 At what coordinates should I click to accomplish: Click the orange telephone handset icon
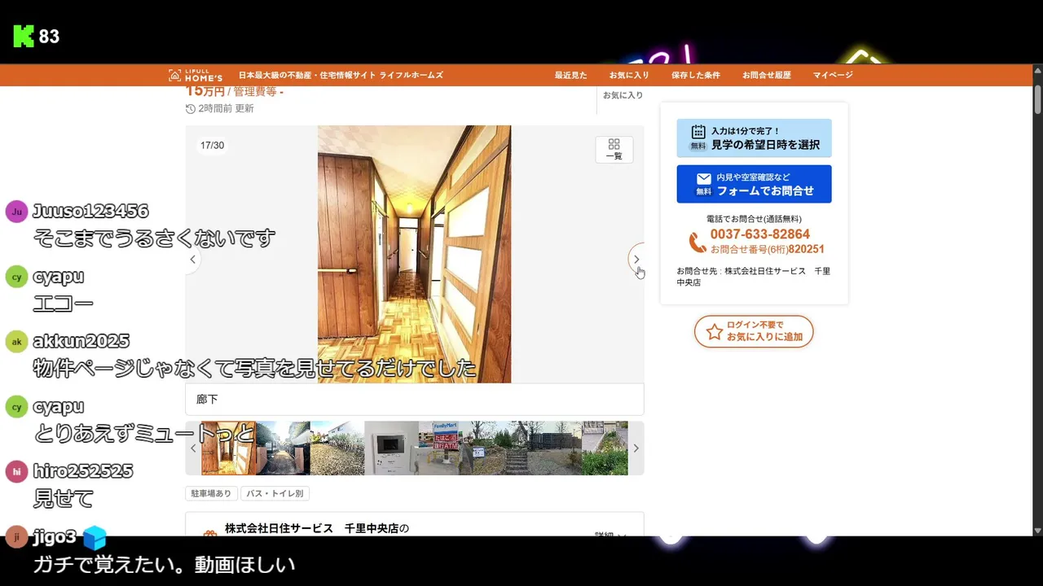(x=698, y=243)
